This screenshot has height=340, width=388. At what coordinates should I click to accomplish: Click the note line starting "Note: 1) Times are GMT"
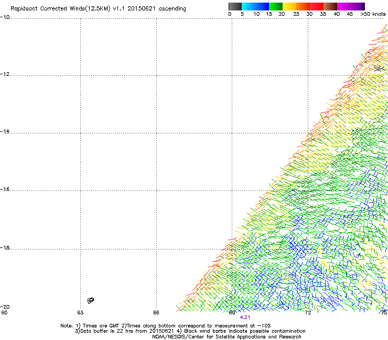click(166, 326)
